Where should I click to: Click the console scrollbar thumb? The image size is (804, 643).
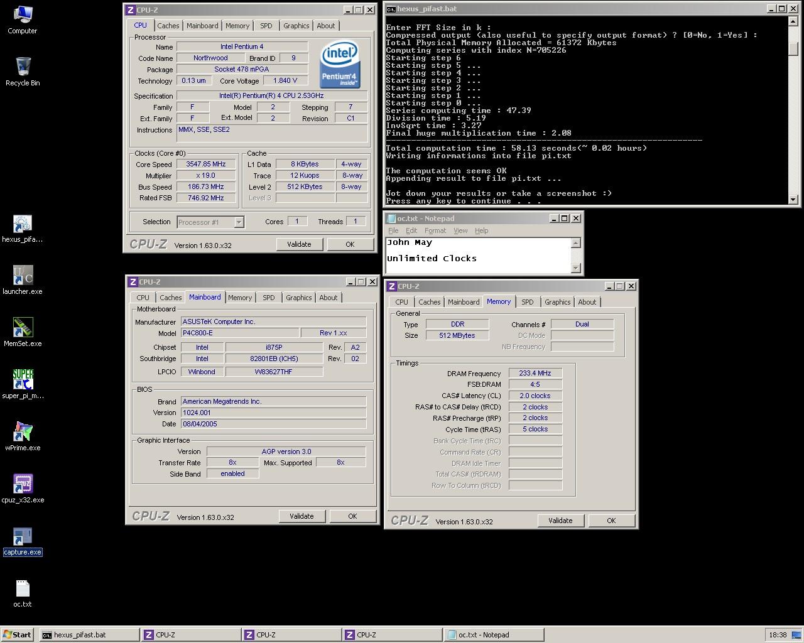pyautogui.click(x=793, y=48)
